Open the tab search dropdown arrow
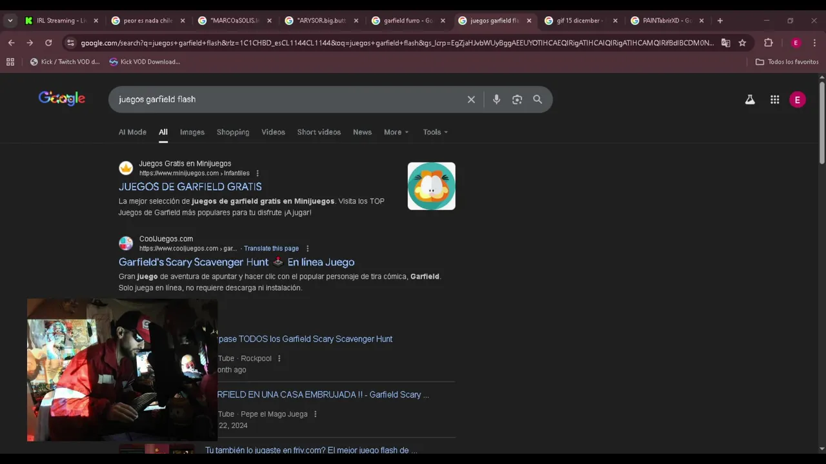Image resolution: width=826 pixels, height=464 pixels. click(x=10, y=21)
